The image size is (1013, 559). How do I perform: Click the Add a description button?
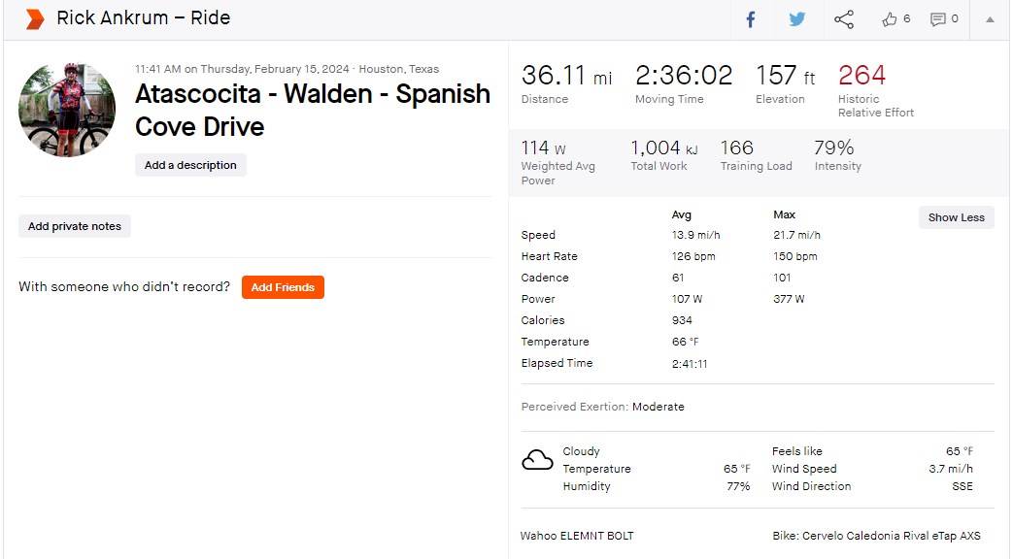pos(190,165)
